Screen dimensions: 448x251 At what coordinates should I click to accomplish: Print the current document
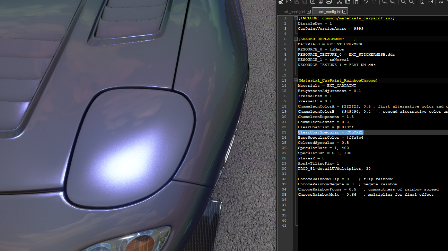329,2
